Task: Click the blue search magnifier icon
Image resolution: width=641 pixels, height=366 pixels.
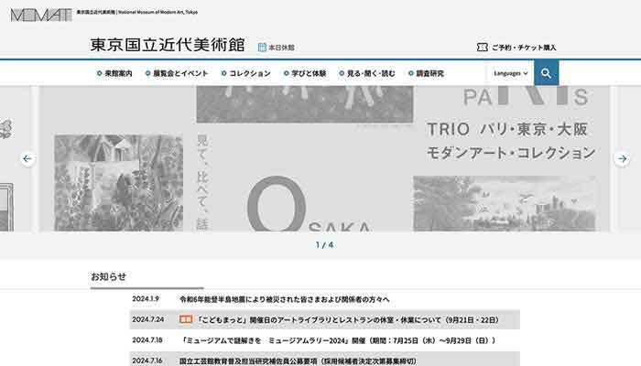Action: coord(546,73)
